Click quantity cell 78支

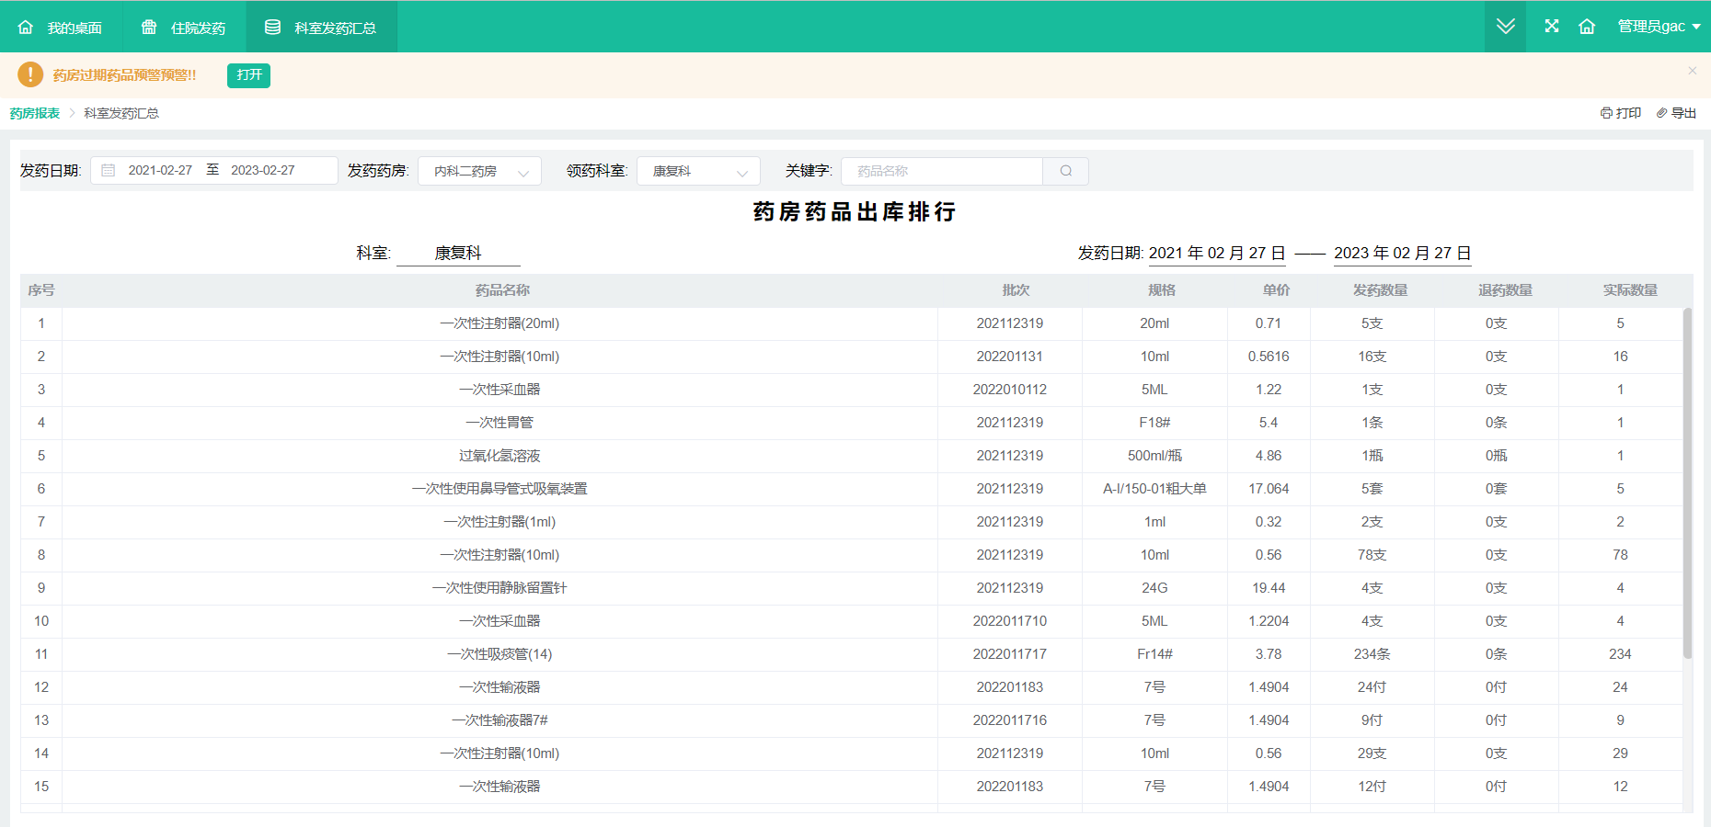click(x=1372, y=555)
